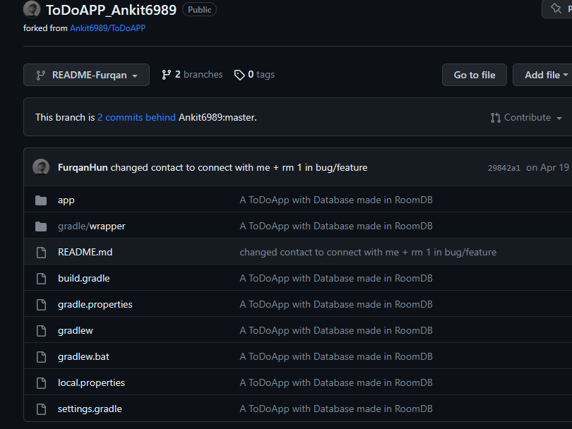572x429 pixels.
Task: Click the gradle/wrapper folder icon
Action: coord(41,226)
